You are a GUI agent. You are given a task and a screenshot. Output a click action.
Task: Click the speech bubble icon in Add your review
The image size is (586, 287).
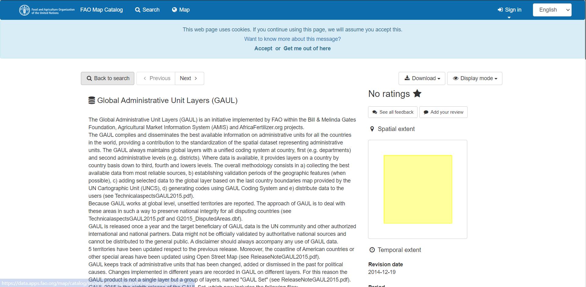click(426, 112)
